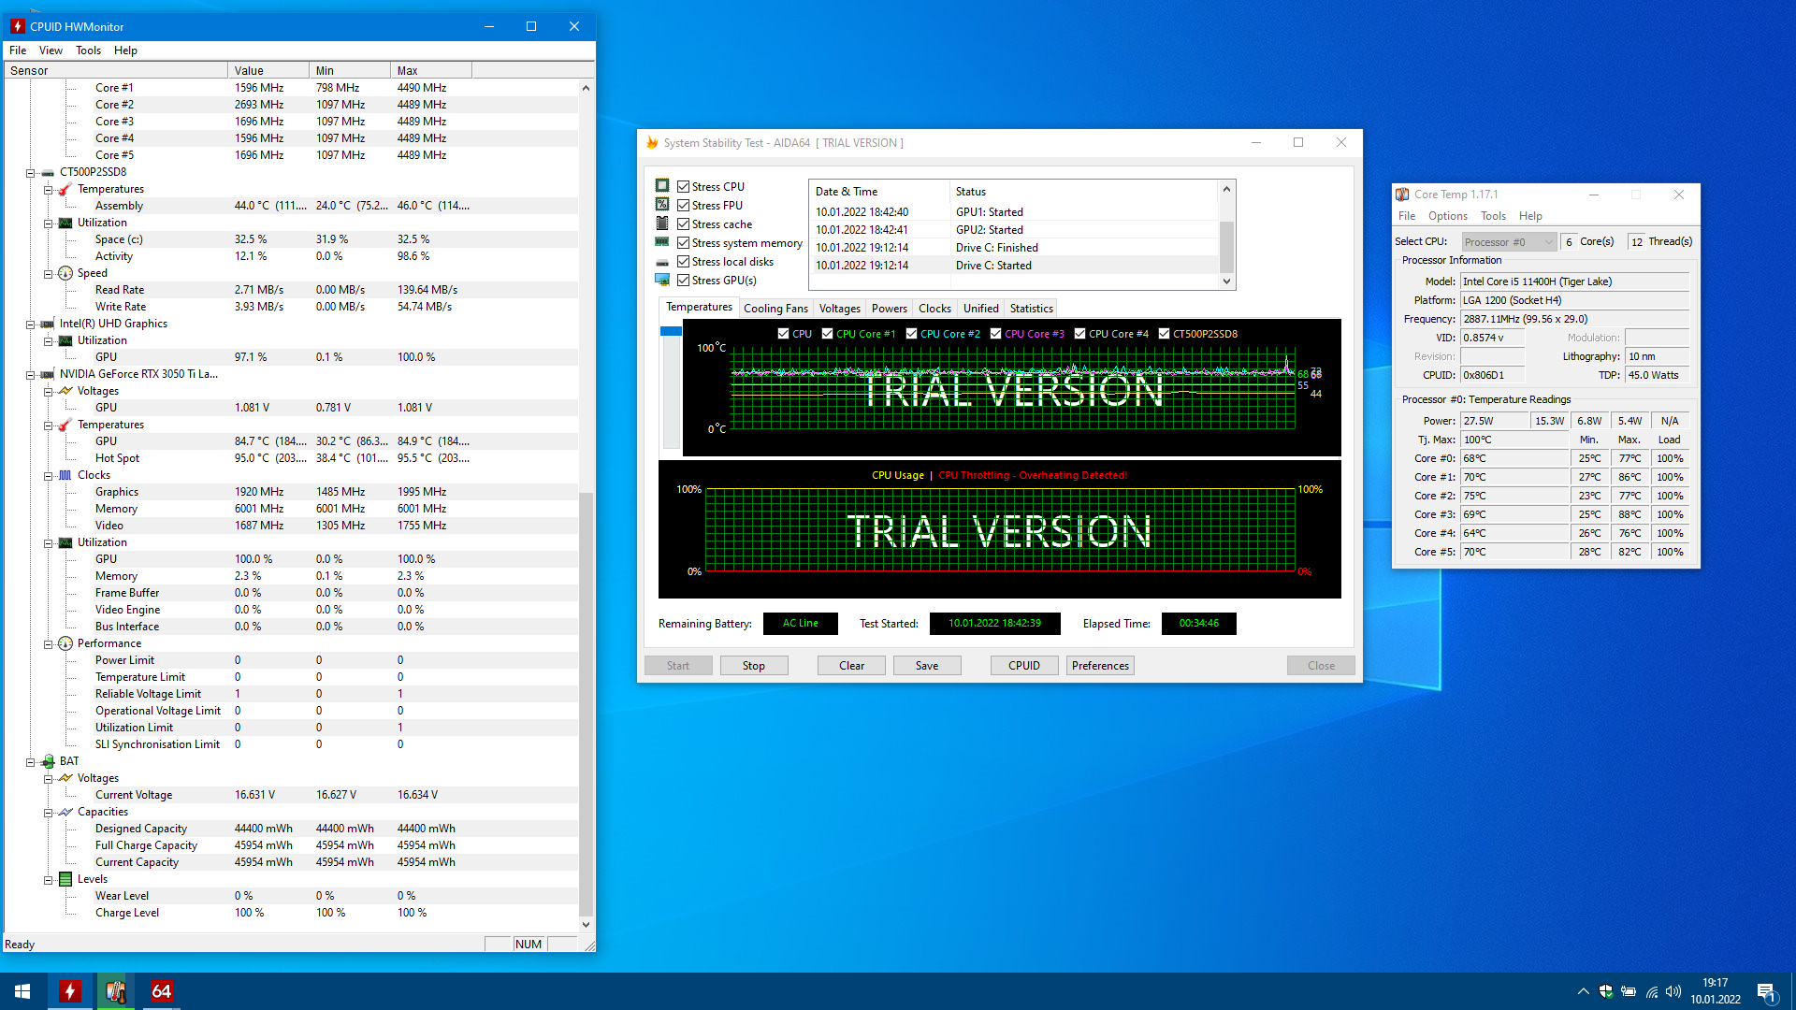Switch to the Statistics tab

1031,308
